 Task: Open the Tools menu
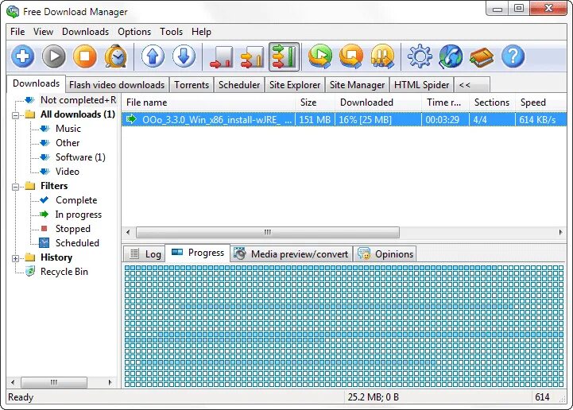coord(171,32)
